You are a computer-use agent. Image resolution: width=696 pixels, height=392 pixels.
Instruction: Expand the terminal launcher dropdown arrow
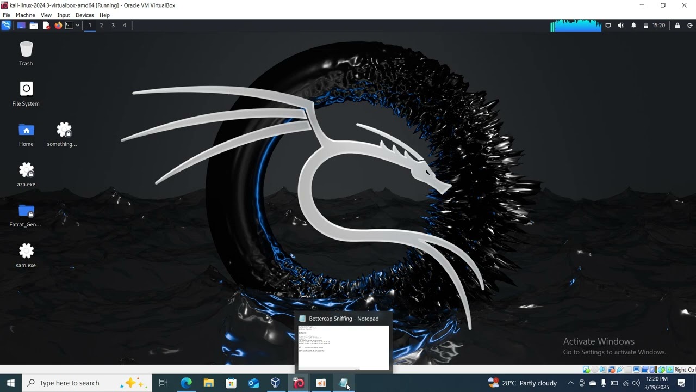(x=77, y=26)
